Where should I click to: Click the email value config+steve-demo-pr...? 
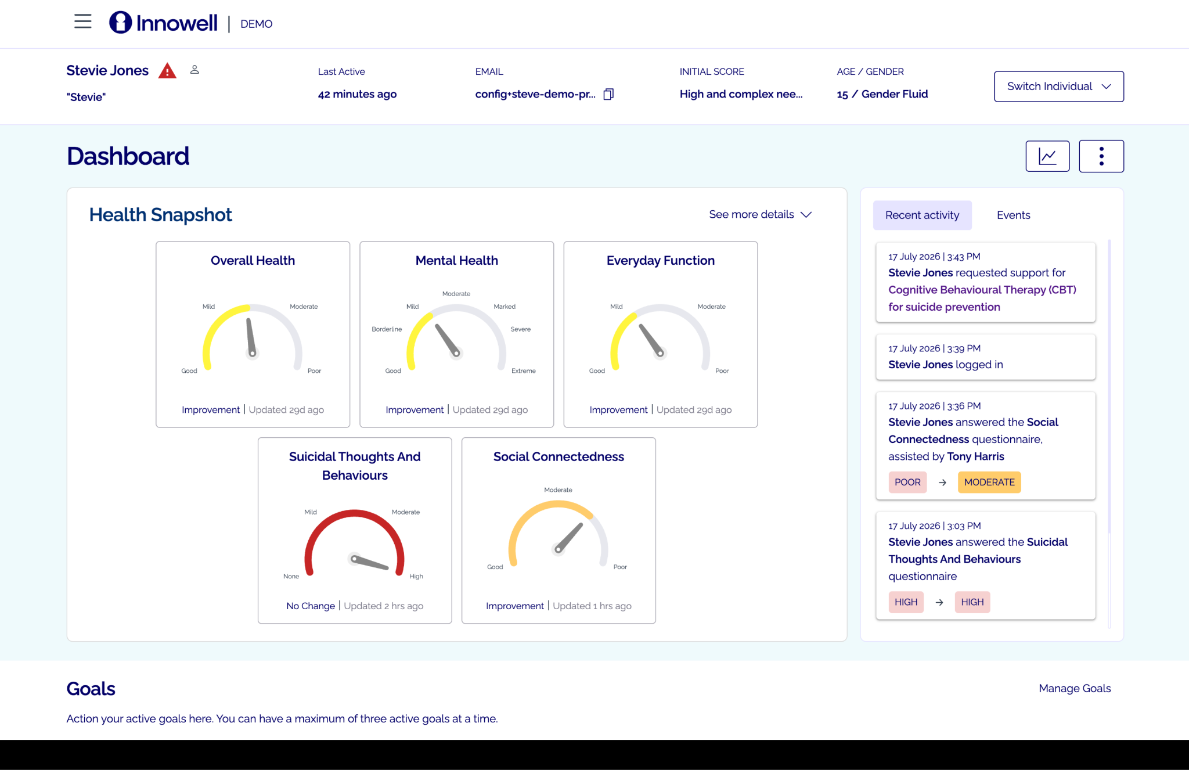click(x=535, y=94)
